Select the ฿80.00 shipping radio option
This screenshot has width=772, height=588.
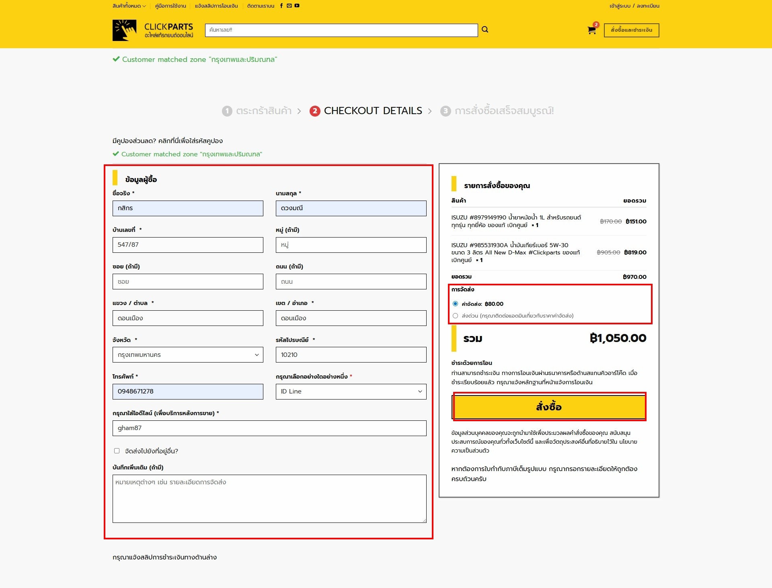click(x=455, y=304)
